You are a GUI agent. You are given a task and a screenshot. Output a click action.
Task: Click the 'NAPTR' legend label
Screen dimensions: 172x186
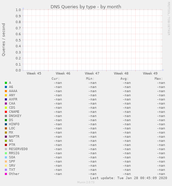click(14, 137)
